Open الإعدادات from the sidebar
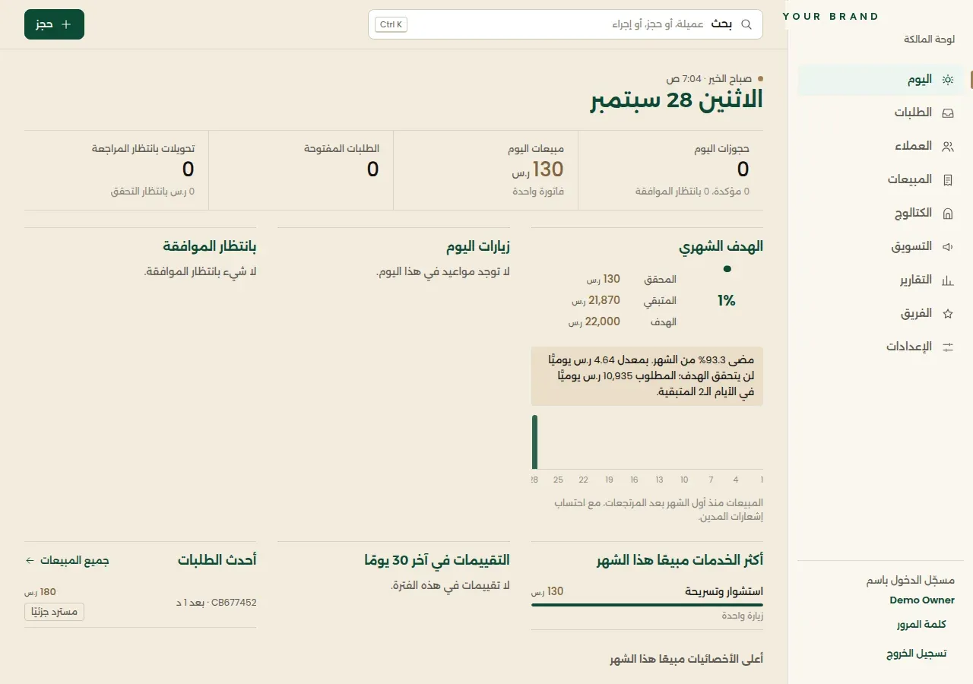973x684 pixels. coord(880,347)
